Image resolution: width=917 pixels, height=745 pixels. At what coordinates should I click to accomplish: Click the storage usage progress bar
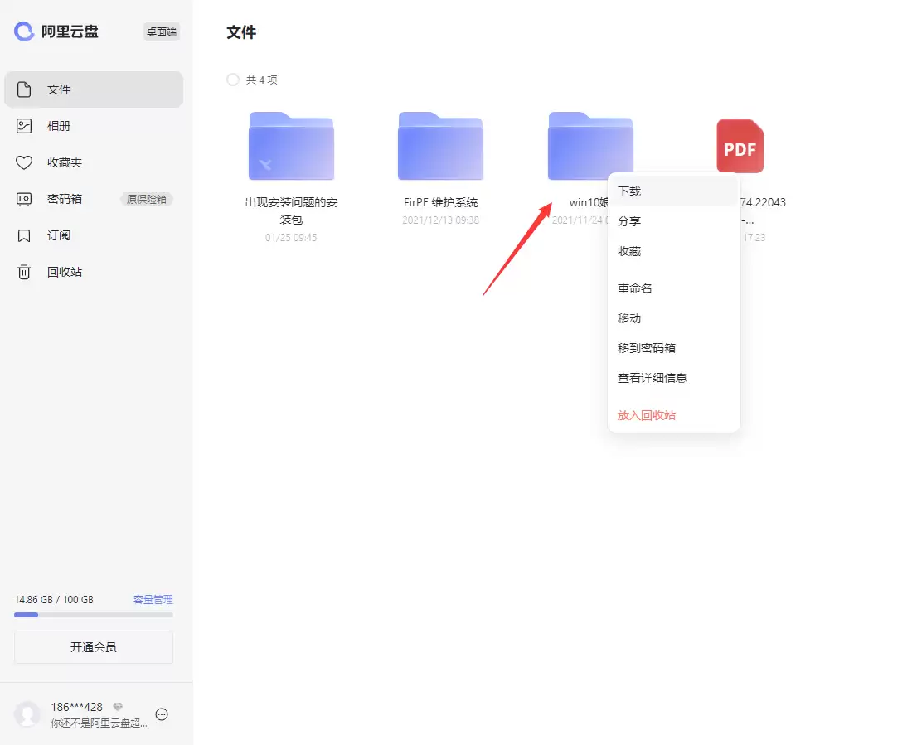(93, 614)
